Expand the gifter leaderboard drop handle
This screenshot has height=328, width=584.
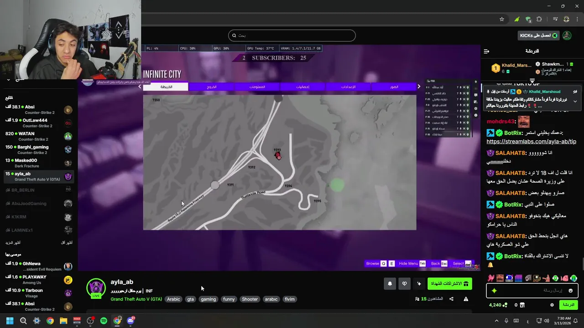532,81
